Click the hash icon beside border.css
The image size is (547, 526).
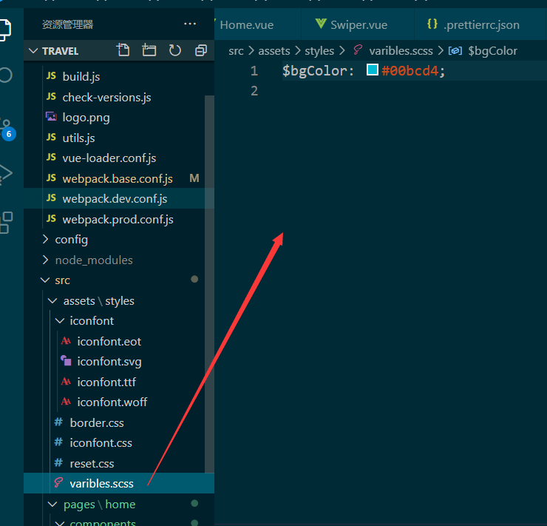point(58,422)
